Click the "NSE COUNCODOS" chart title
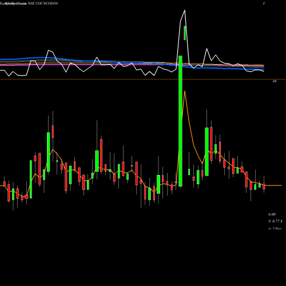Image resolution: width=286 pixels, height=286 pixels. click(43, 3)
